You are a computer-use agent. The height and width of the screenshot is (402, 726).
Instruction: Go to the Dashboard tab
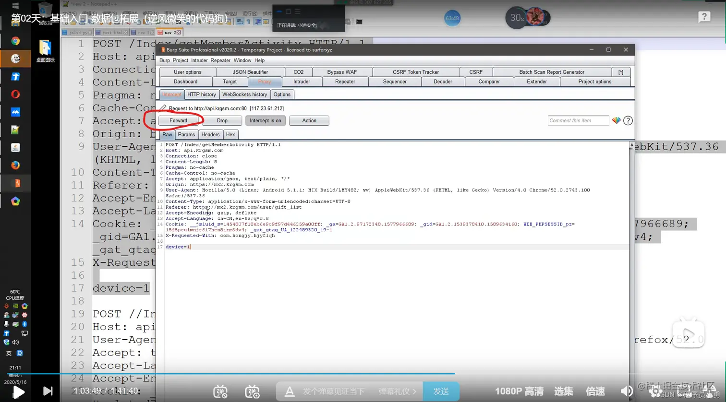(x=185, y=82)
